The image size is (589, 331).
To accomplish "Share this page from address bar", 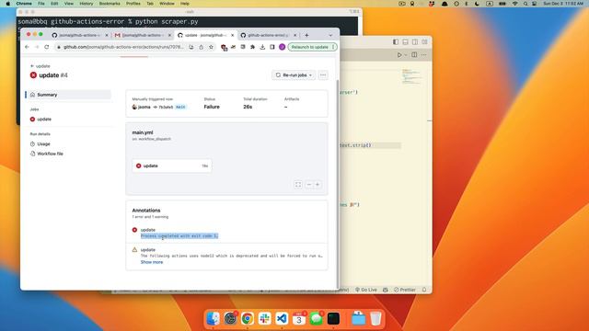I will click(201, 47).
